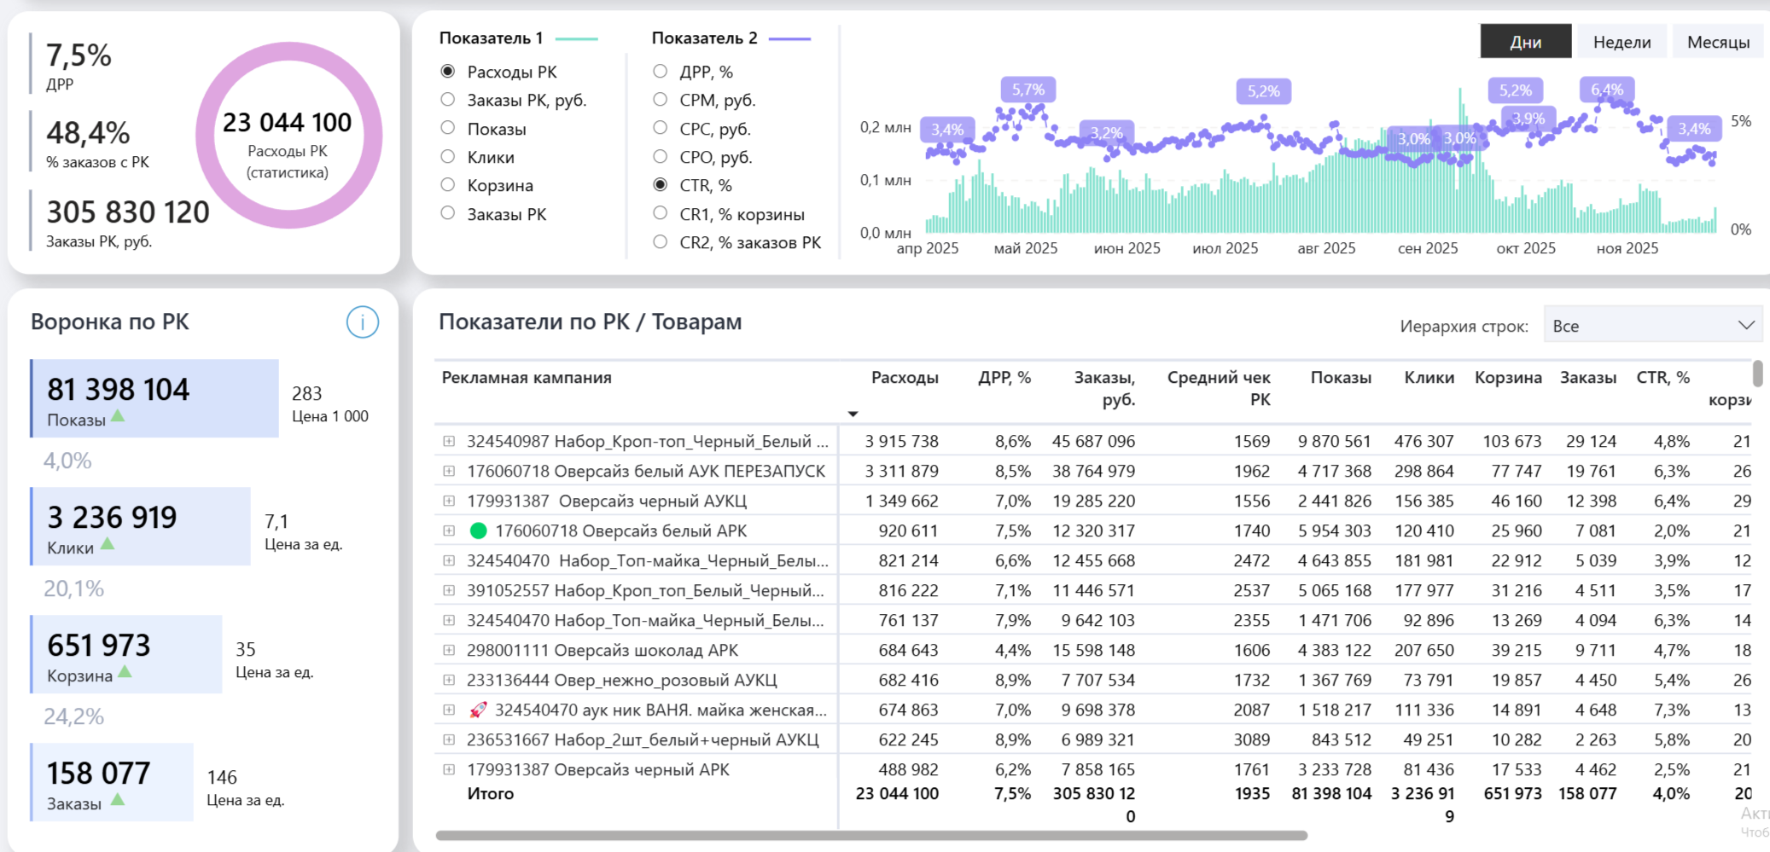
Task: Click the green triangle beside Корзина in the funnel
Action: 125,672
